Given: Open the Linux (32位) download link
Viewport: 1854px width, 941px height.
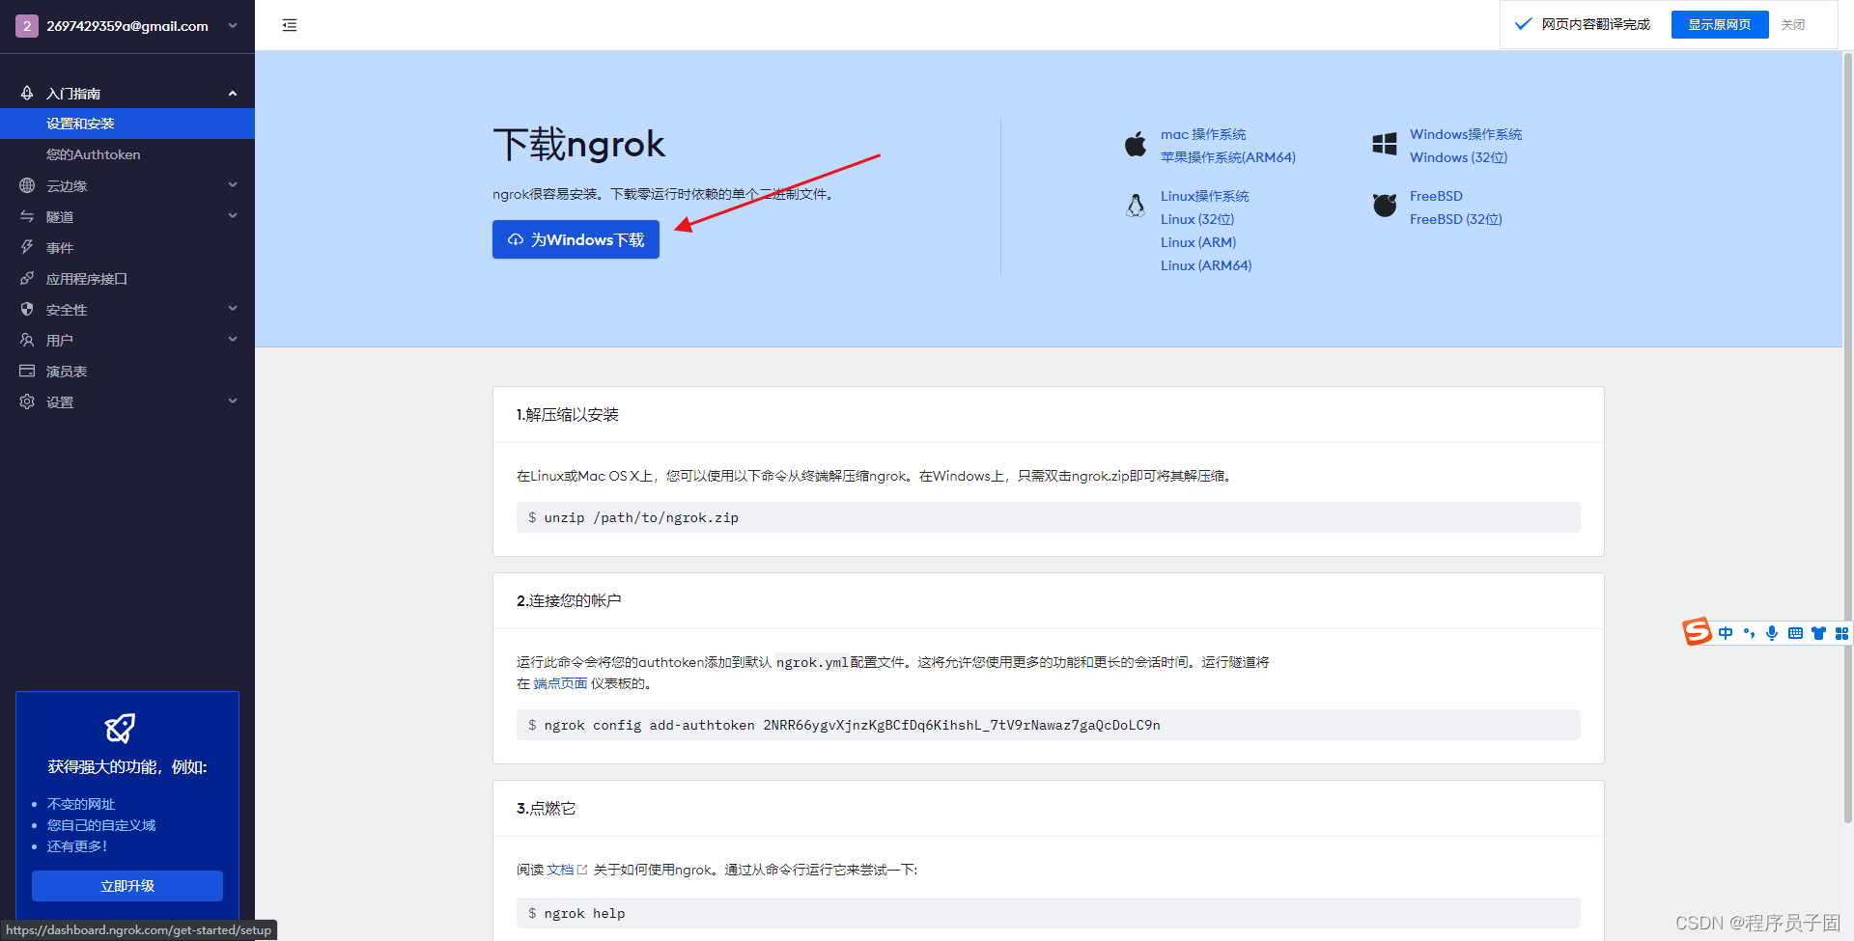Looking at the screenshot, I should coord(1197,219).
